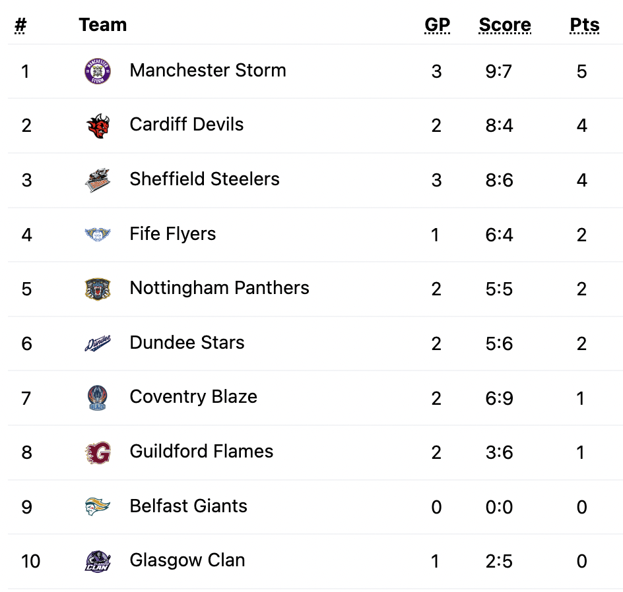The height and width of the screenshot is (592, 623).
Task: Click the Guildford Flames G logo
Action: [x=98, y=452]
